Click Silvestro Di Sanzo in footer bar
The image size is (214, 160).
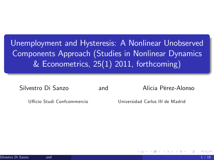tap(15, 157)
